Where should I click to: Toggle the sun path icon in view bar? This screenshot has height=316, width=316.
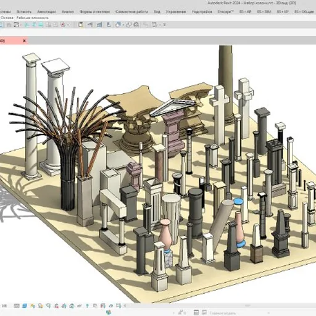pos(32,306)
